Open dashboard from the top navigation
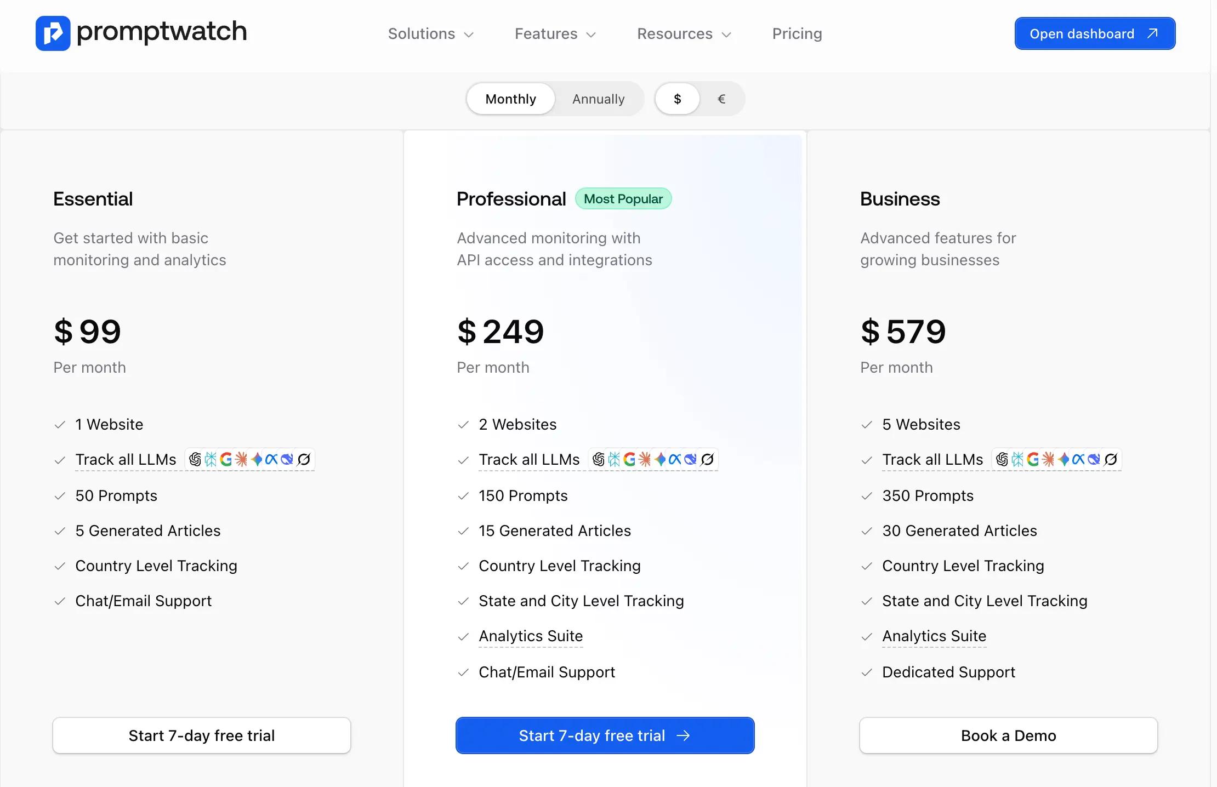Screen dimensions: 1217x787 coord(1094,33)
